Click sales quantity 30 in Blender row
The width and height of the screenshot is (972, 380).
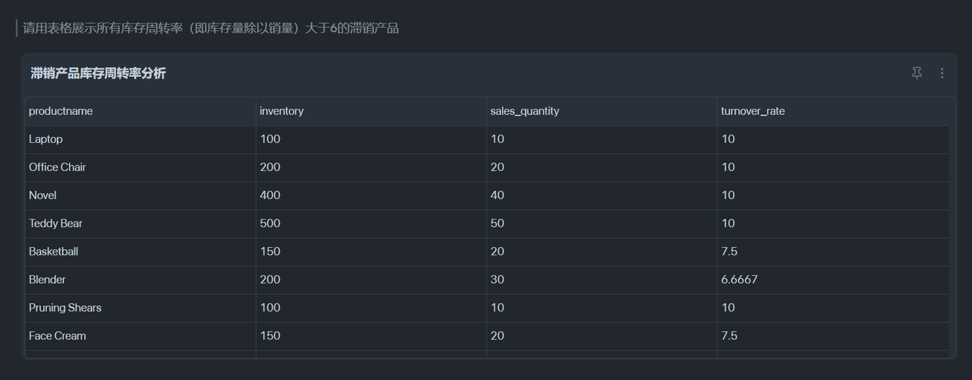point(497,280)
